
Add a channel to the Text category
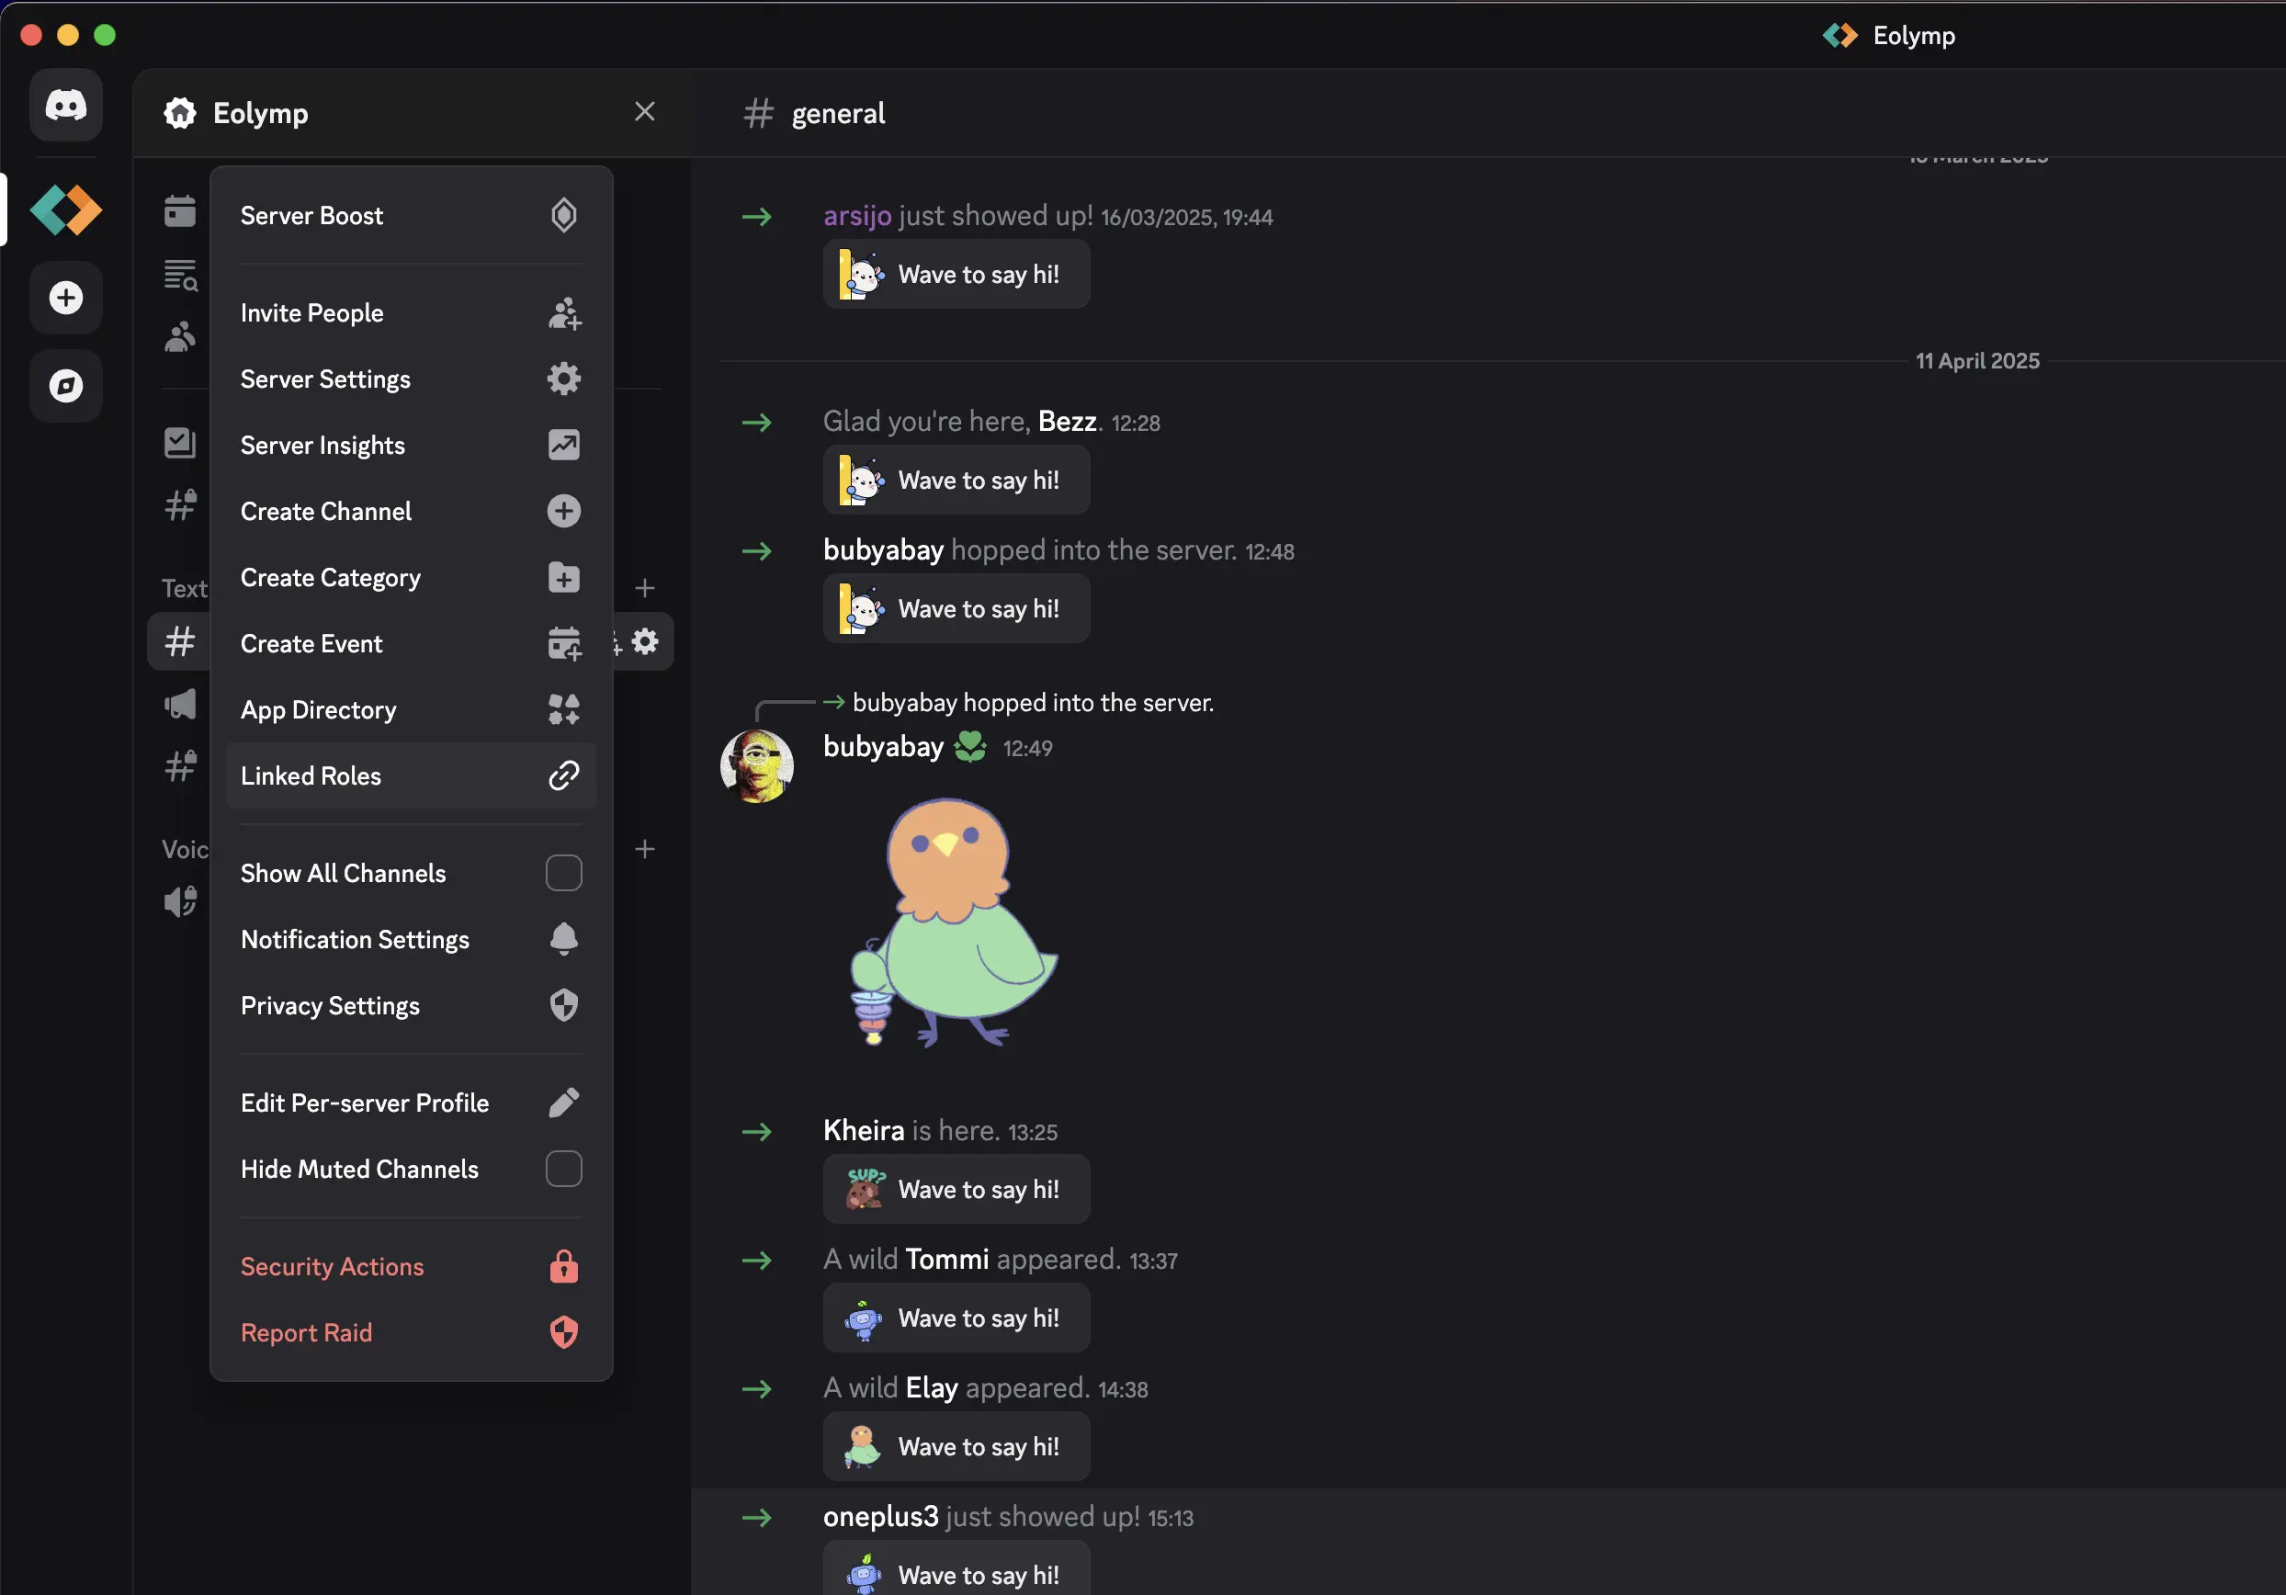(644, 588)
